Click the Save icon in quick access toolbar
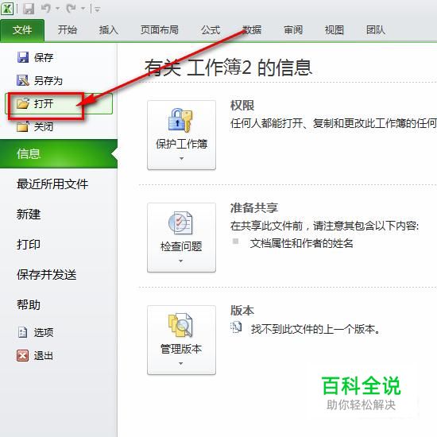Screen dimensions: 437x437 pyautogui.click(x=28, y=9)
